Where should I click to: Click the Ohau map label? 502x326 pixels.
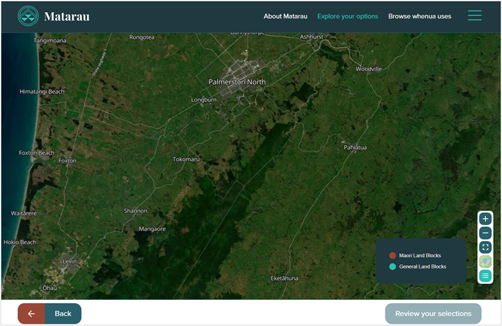click(x=50, y=288)
